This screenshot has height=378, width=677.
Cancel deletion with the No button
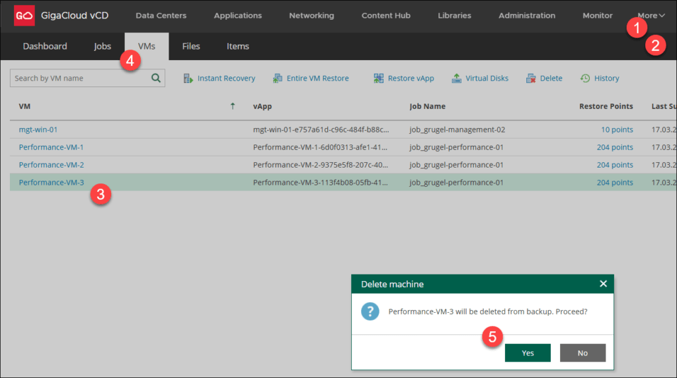click(582, 353)
